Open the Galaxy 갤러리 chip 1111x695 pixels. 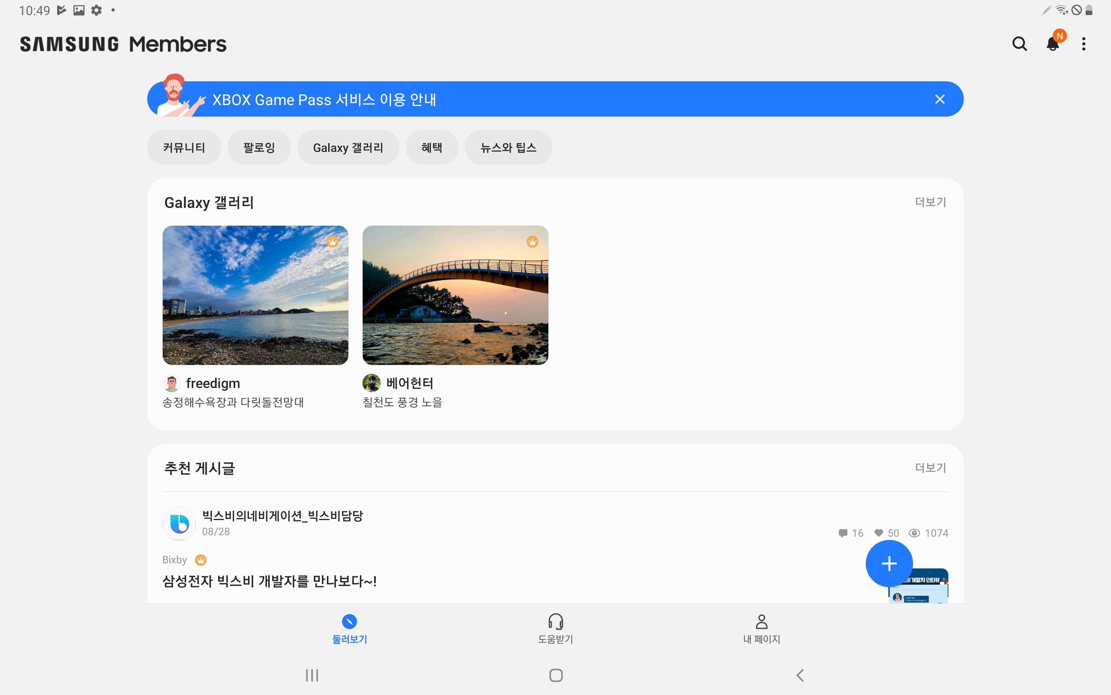point(348,148)
